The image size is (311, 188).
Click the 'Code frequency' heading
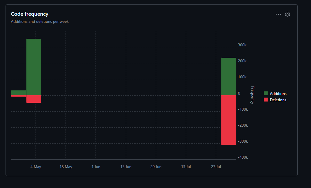30,14
